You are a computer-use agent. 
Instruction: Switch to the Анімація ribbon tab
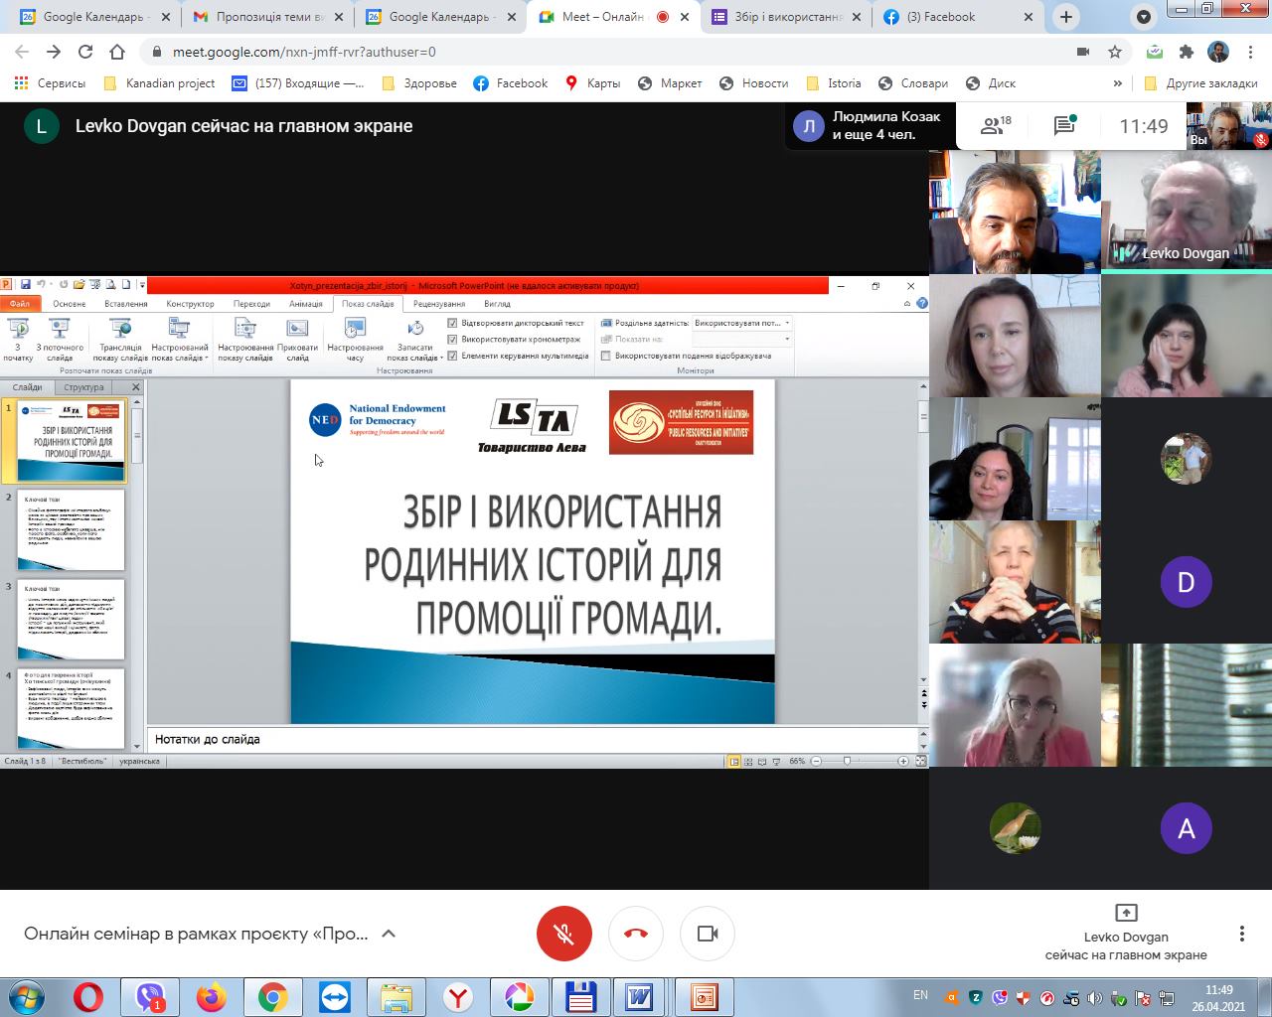pos(306,304)
